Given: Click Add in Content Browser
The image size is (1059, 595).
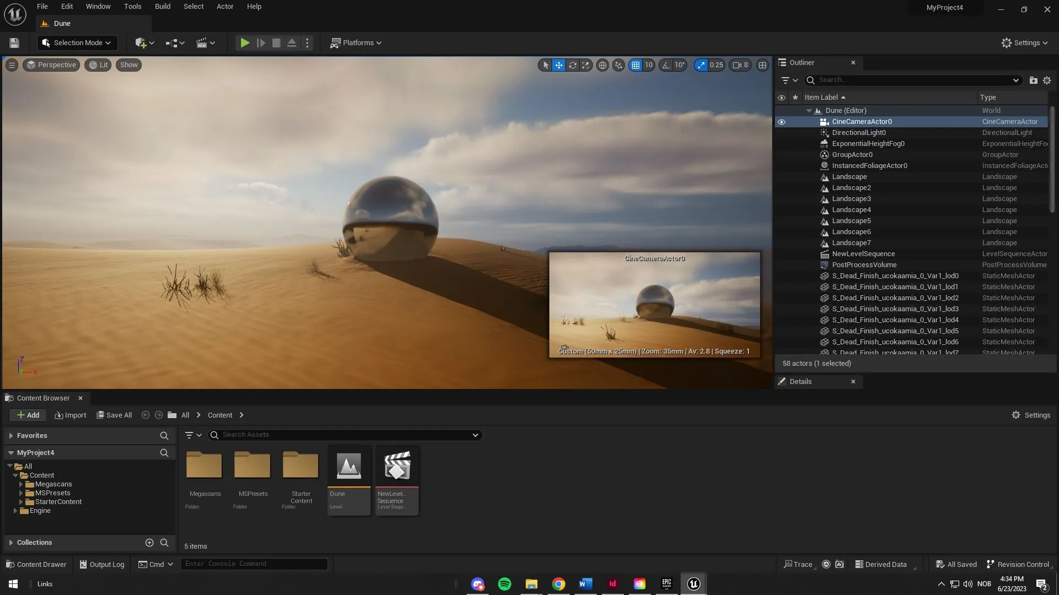Looking at the screenshot, I should tap(28, 415).
